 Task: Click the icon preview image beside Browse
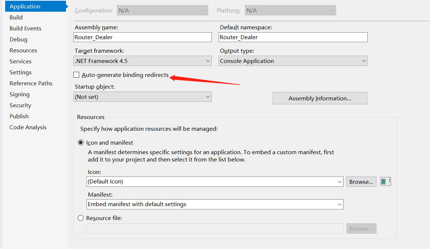tap(385, 182)
